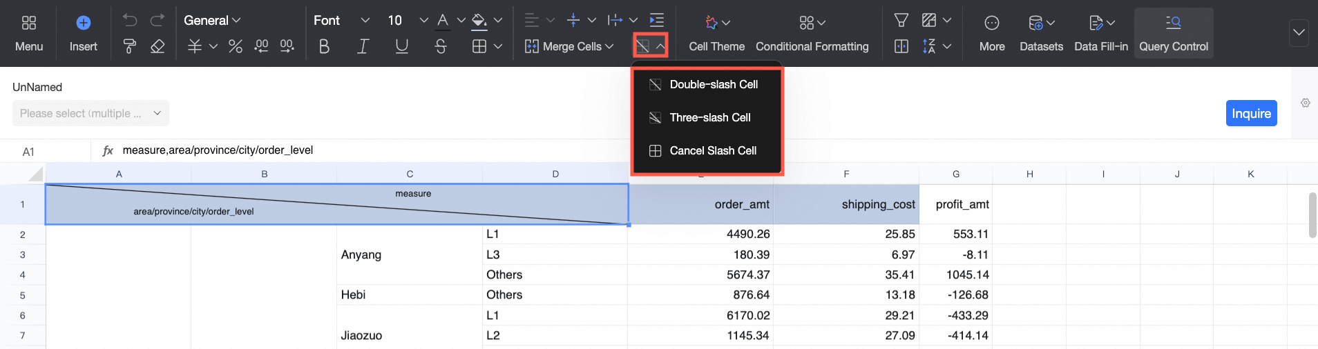The height and width of the screenshot is (349, 1318).
Task: Click the A-Z sort icon
Action: 929,46
